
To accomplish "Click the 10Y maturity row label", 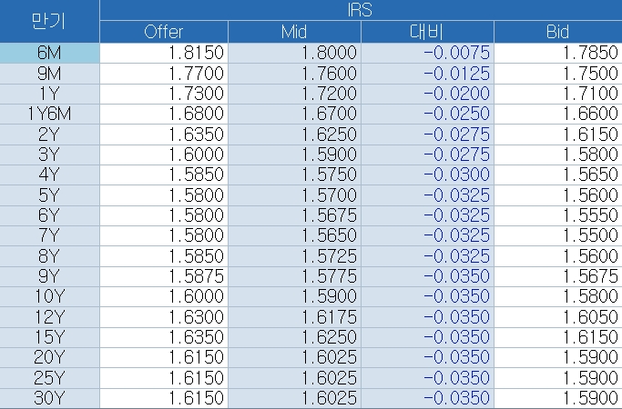I will 49,295.
